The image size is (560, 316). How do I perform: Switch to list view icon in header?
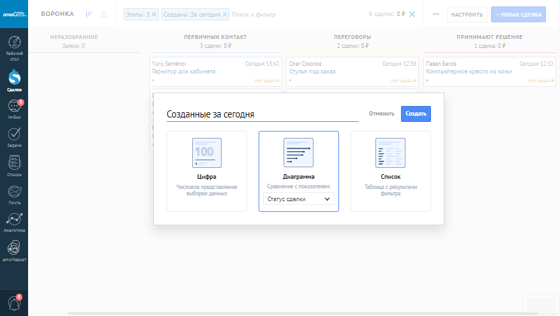[x=103, y=14]
